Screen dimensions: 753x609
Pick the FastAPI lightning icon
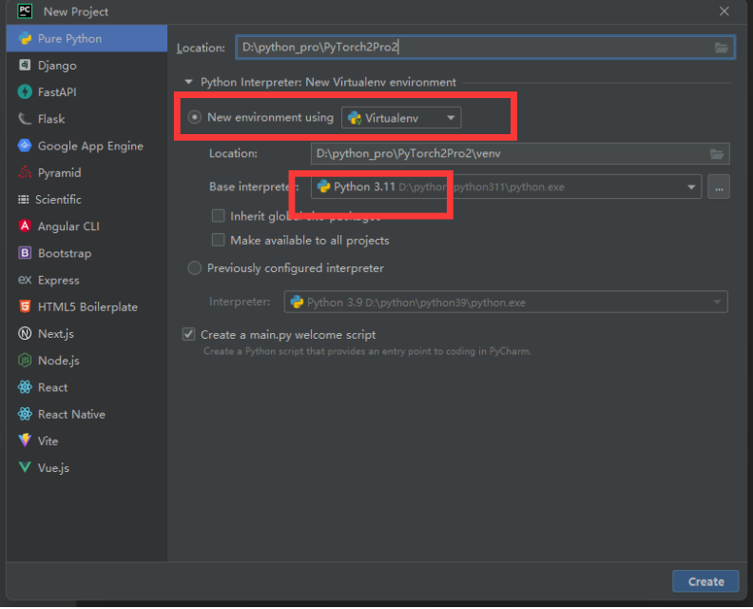pos(25,91)
